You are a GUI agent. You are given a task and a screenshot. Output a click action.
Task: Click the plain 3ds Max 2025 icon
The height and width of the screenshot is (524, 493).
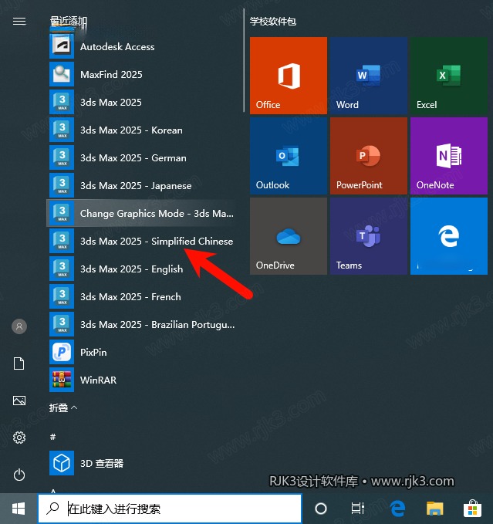(x=62, y=102)
